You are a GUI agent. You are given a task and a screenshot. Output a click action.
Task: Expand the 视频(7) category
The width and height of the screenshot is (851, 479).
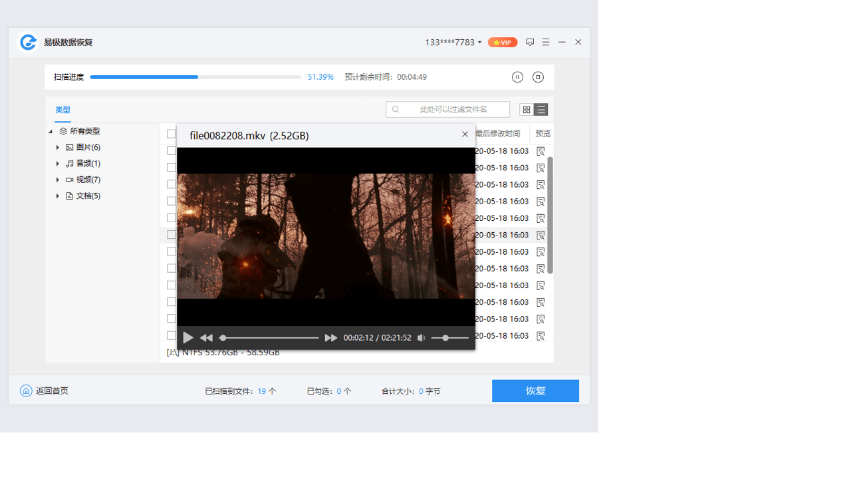[57, 179]
